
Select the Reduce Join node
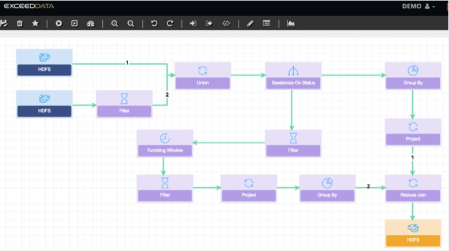click(x=413, y=188)
